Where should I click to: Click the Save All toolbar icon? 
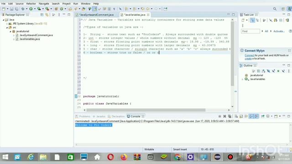pos(16,9)
